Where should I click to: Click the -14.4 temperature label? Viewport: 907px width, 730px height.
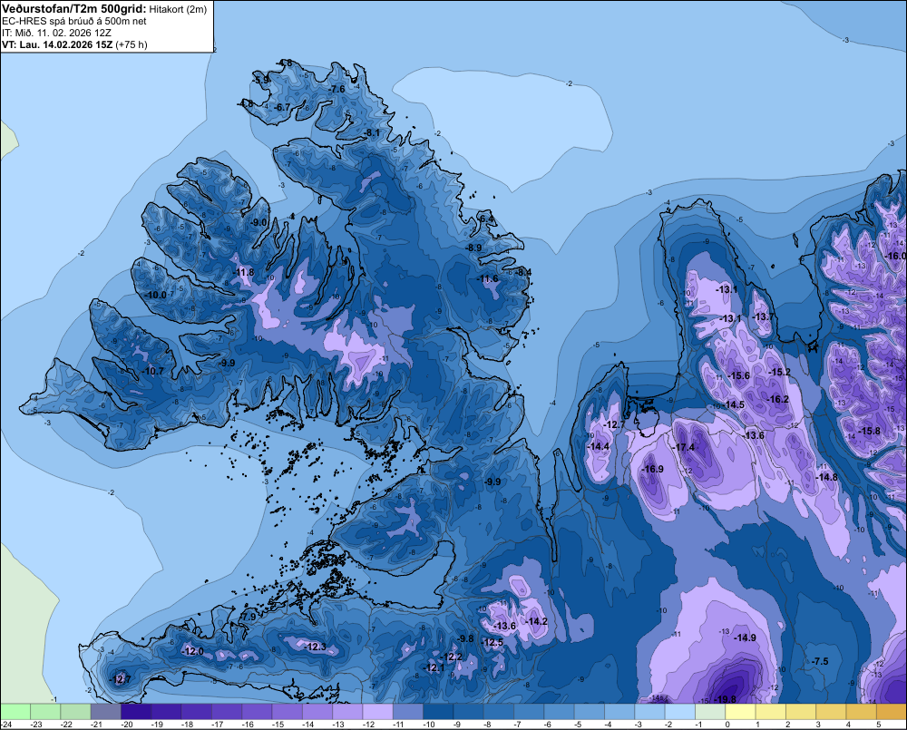pos(599,446)
